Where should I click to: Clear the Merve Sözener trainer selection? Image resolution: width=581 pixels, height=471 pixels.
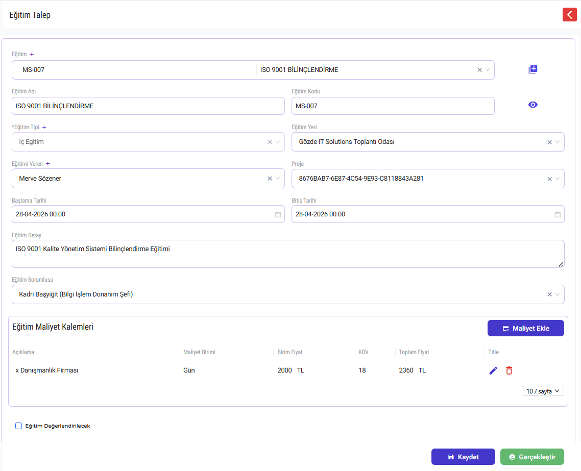(x=270, y=179)
